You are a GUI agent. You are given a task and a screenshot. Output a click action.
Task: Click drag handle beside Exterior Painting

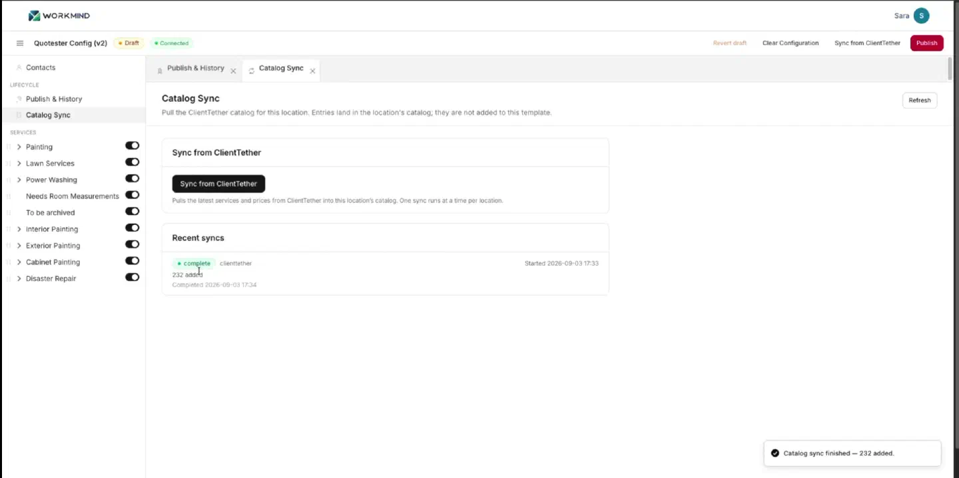pyautogui.click(x=9, y=246)
